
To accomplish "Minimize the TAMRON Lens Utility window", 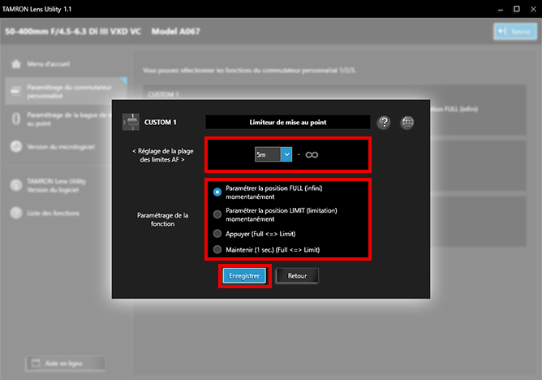I will (x=500, y=9).
